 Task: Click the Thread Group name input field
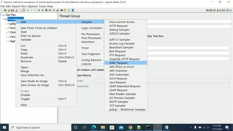point(189,21)
